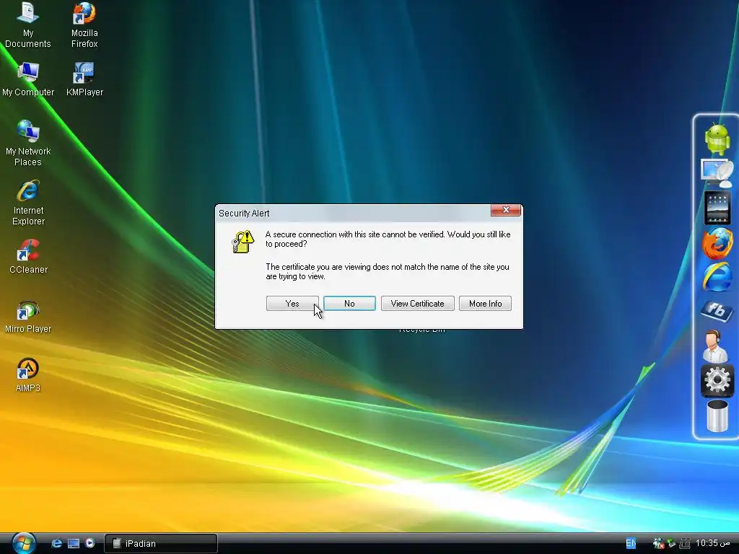The width and height of the screenshot is (739, 554).
Task: Close the Security Alert dialog
Action: coord(506,210)
